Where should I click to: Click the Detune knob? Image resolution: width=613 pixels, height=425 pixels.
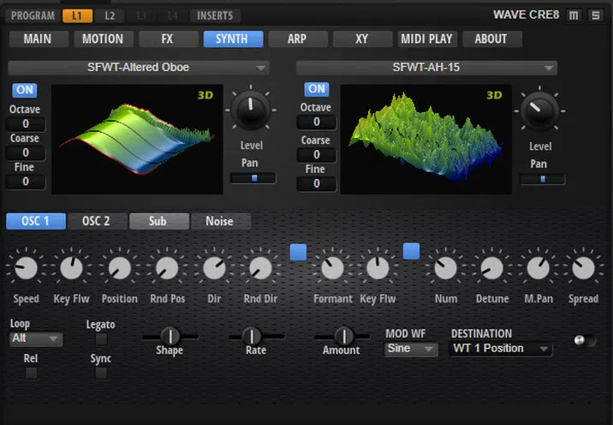click(x=491, y=269)
